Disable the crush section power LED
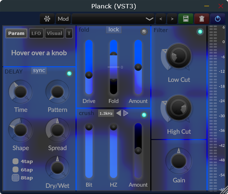 [x=144, y=115]
